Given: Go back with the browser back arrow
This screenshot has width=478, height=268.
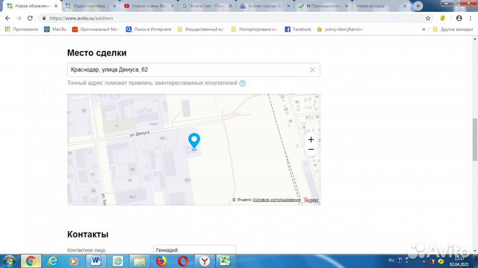Looking at the screenshot, I should coord(7,19).
